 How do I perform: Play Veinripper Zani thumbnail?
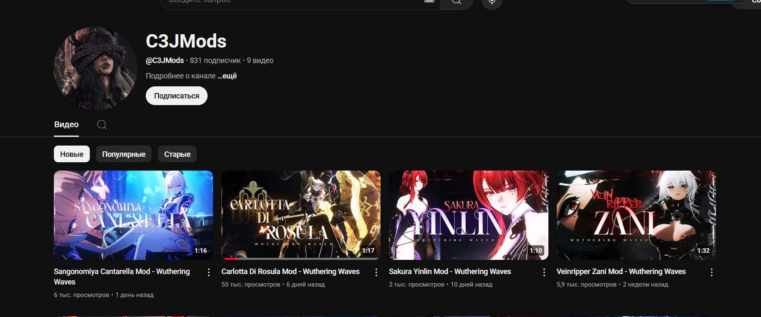point(636,215)
